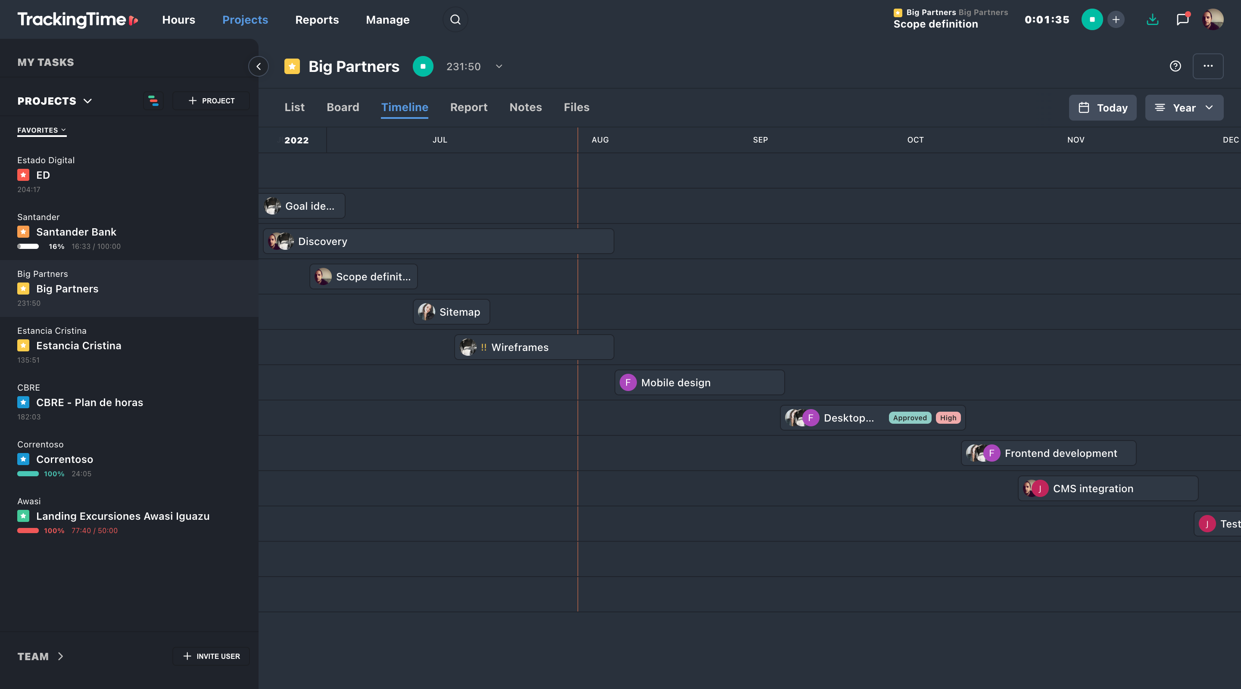Click the plus icon beside the timer
The height and width of the screenshot is (689, 1241).
click(1116, 20)
